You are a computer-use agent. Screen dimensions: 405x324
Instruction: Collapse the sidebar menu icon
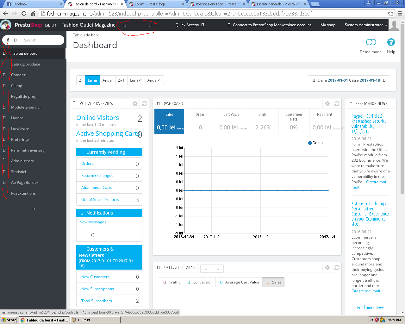(x=33, y=209)
